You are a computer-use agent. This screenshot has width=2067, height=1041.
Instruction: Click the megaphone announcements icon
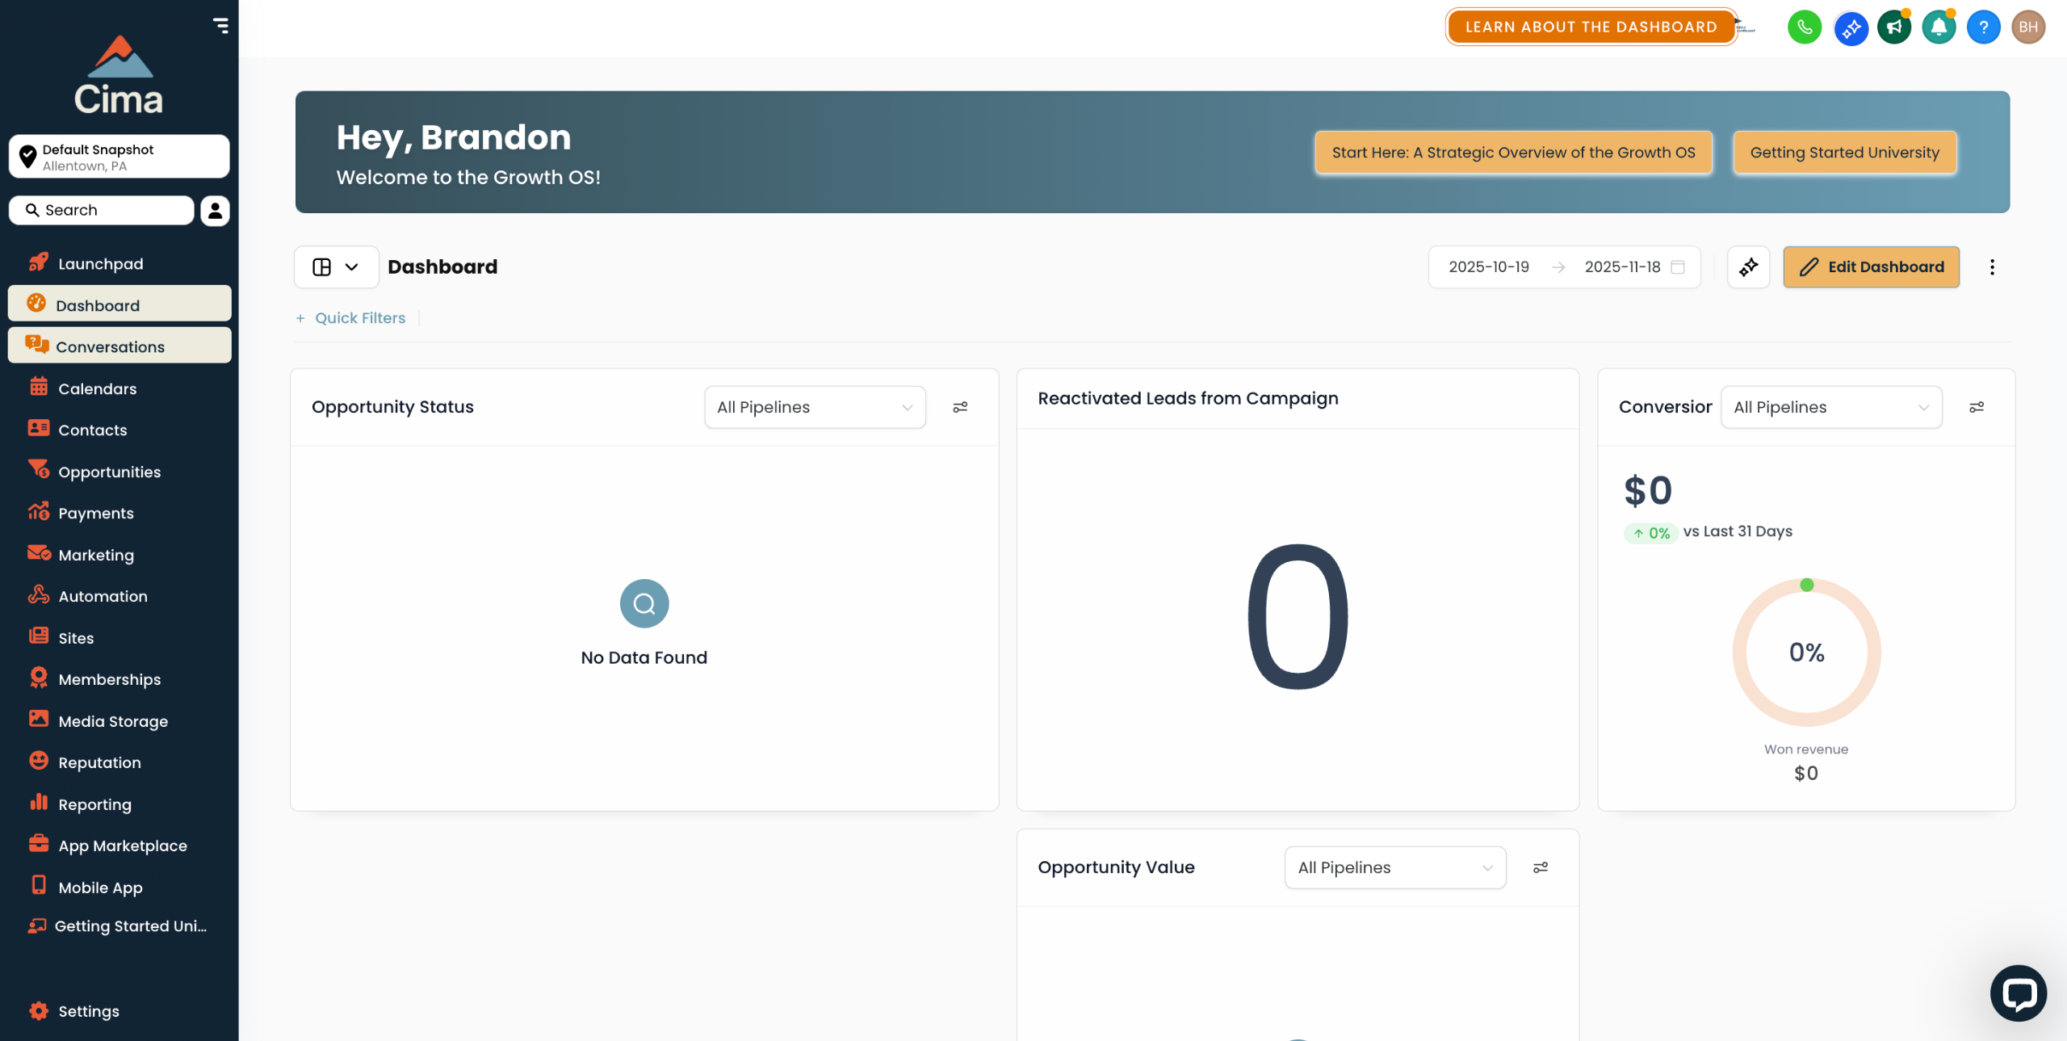click(x=1894, y=27)
